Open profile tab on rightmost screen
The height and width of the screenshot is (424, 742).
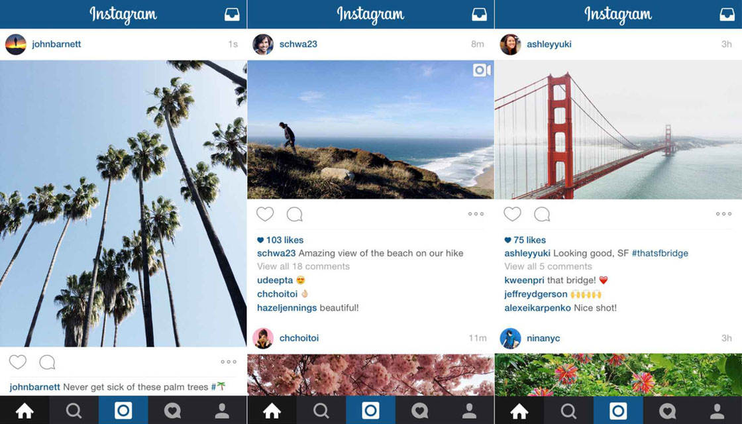(717, 410)
